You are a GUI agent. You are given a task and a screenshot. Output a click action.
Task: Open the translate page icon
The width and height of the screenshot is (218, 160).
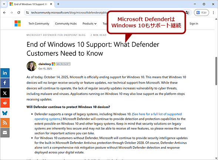tap(187, 13)
